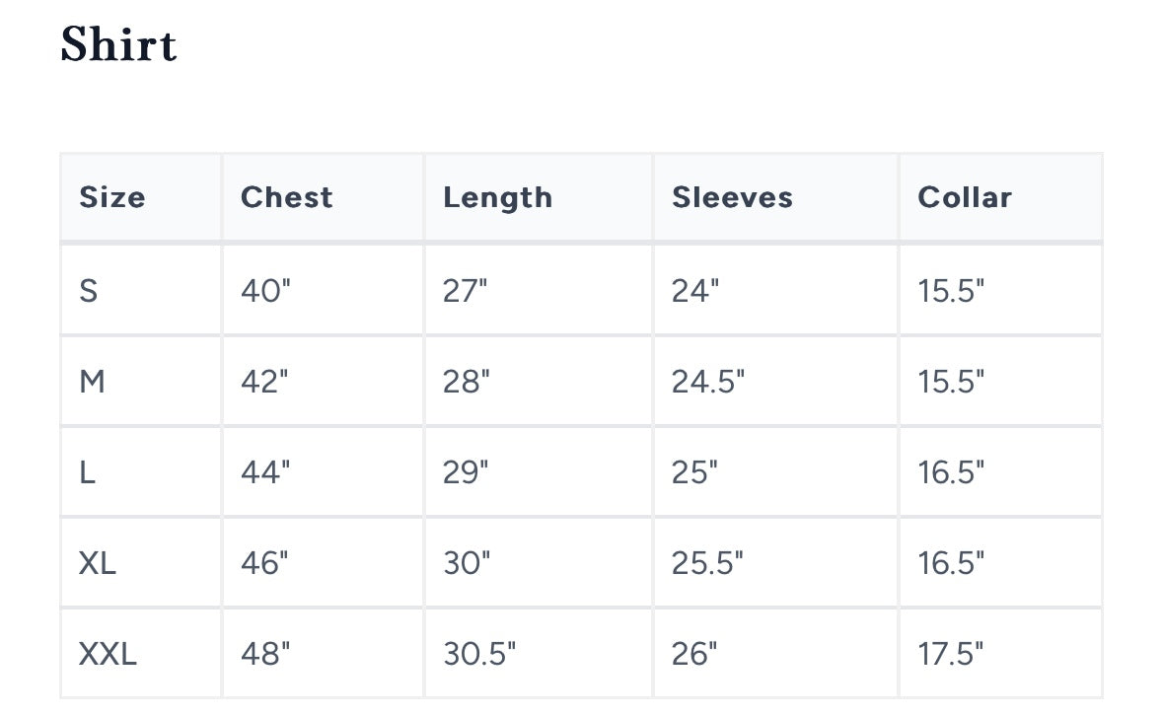Click the 46" chest measurement cell
Screen dimensions: 1163x718
pos(265,563)
